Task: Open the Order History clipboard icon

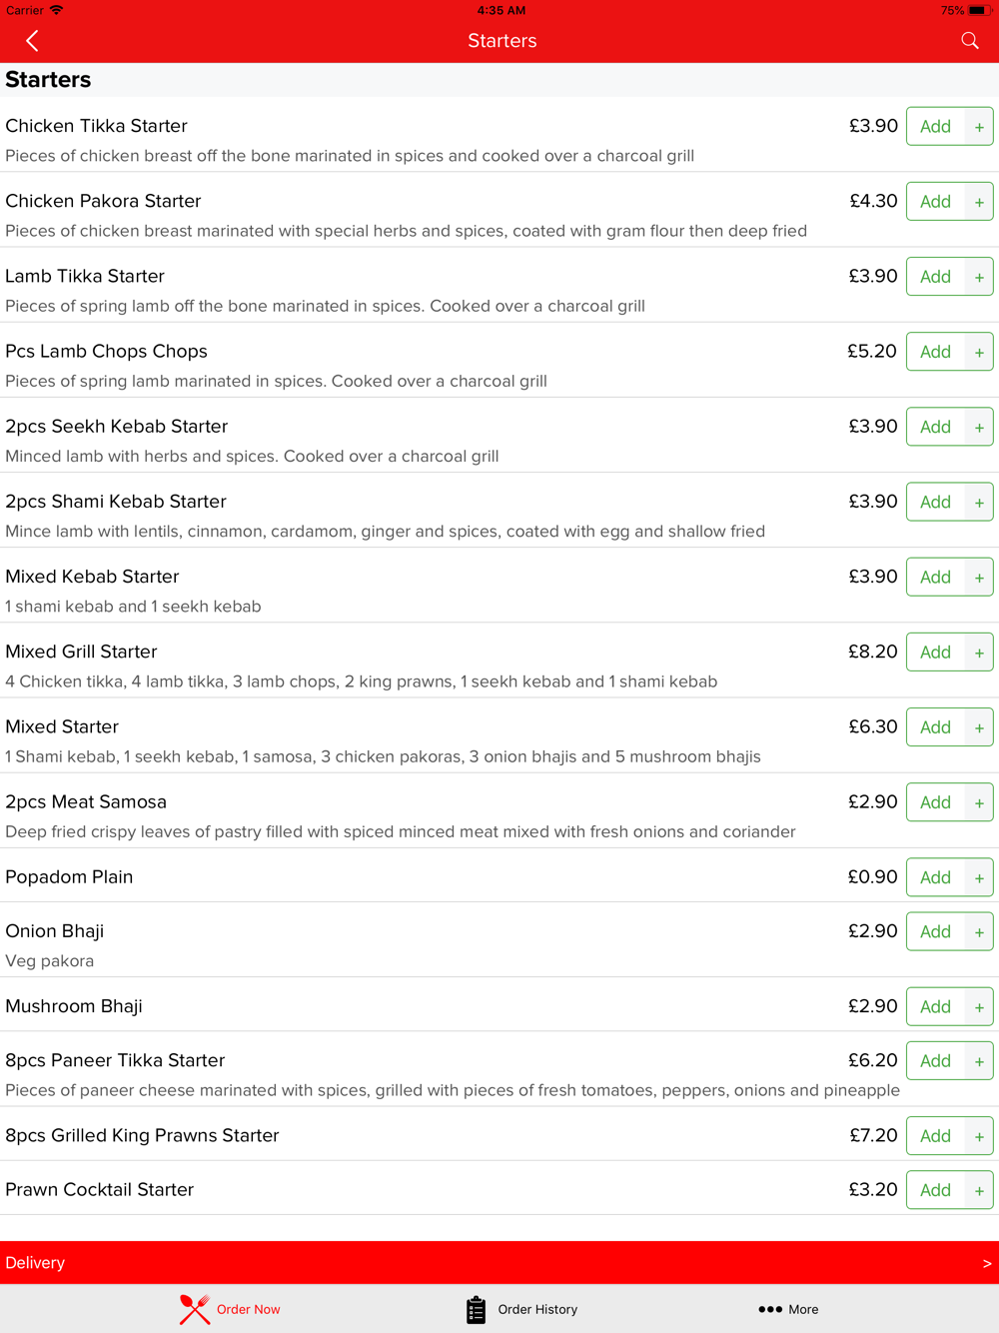Action: (x=476, y=1309)
